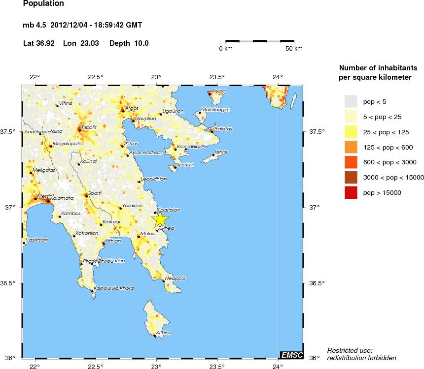
Task: Click the 'Tripolis' city label
Action: point(89,127)
